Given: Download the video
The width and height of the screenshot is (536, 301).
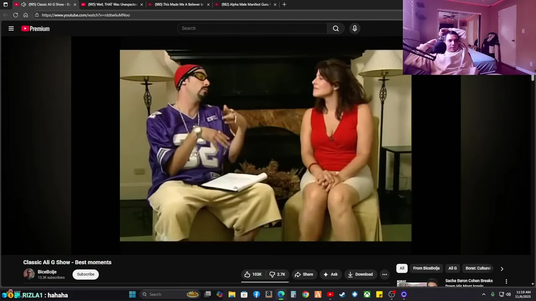Looking at the screenshot, I should pyautogui.click(x=360, y=274).
